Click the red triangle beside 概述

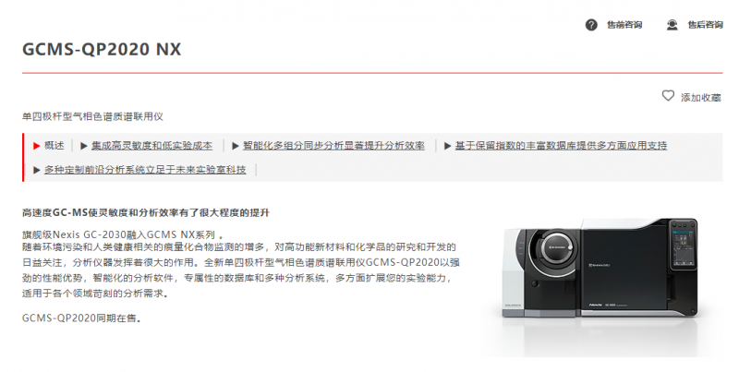(36, 146)
